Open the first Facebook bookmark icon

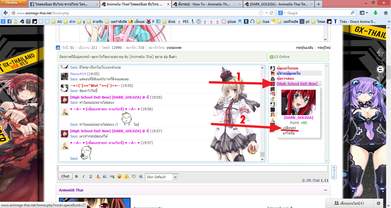click(x=9, y=21)
